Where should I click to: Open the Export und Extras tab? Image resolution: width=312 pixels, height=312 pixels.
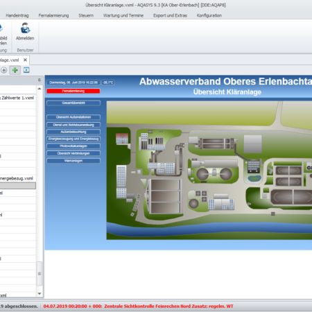(170, 15)
